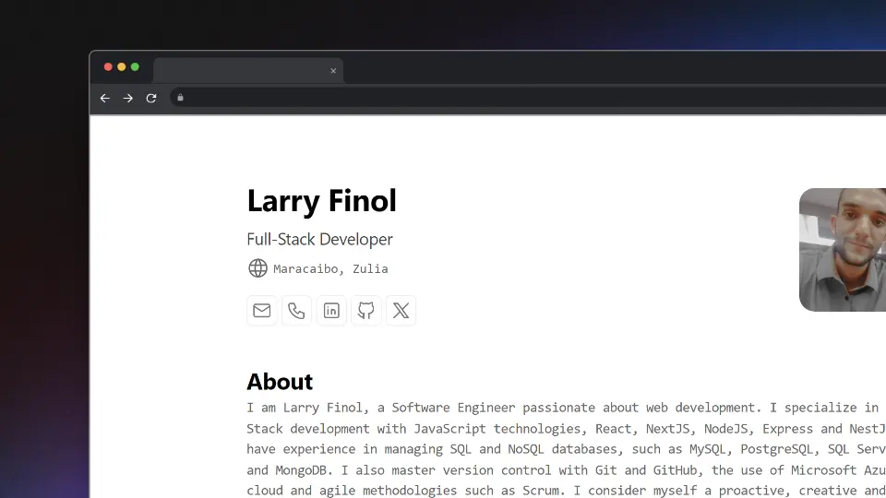886x498 pixels.
Task: Click the padlock icon in the address bar
Action: (x=180, y=98)
